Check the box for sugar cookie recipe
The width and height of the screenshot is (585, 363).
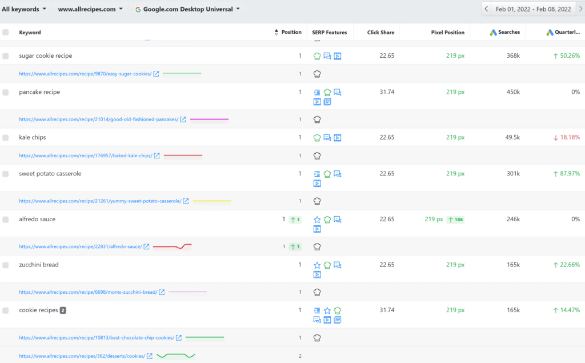6,56
